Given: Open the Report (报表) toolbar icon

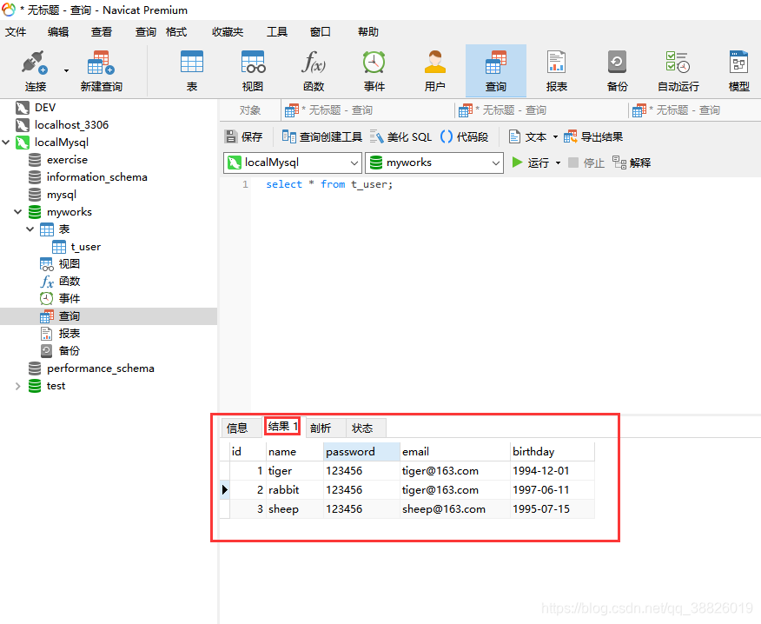Looking at the screenshot, I should click(556, 71).
